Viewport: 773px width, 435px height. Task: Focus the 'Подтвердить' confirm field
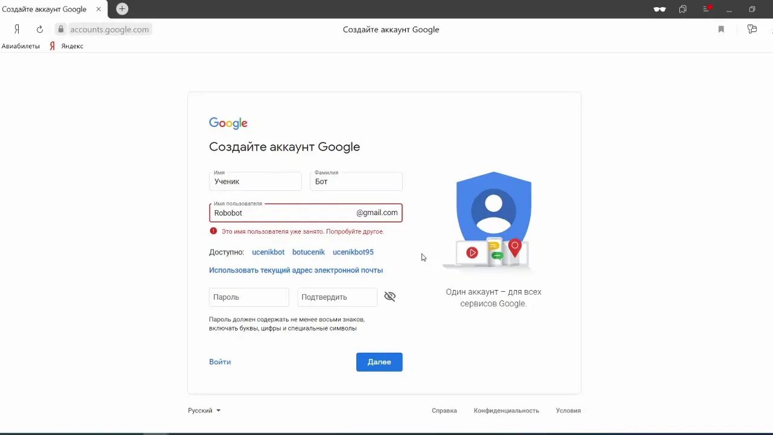click(x=337, y=297)
